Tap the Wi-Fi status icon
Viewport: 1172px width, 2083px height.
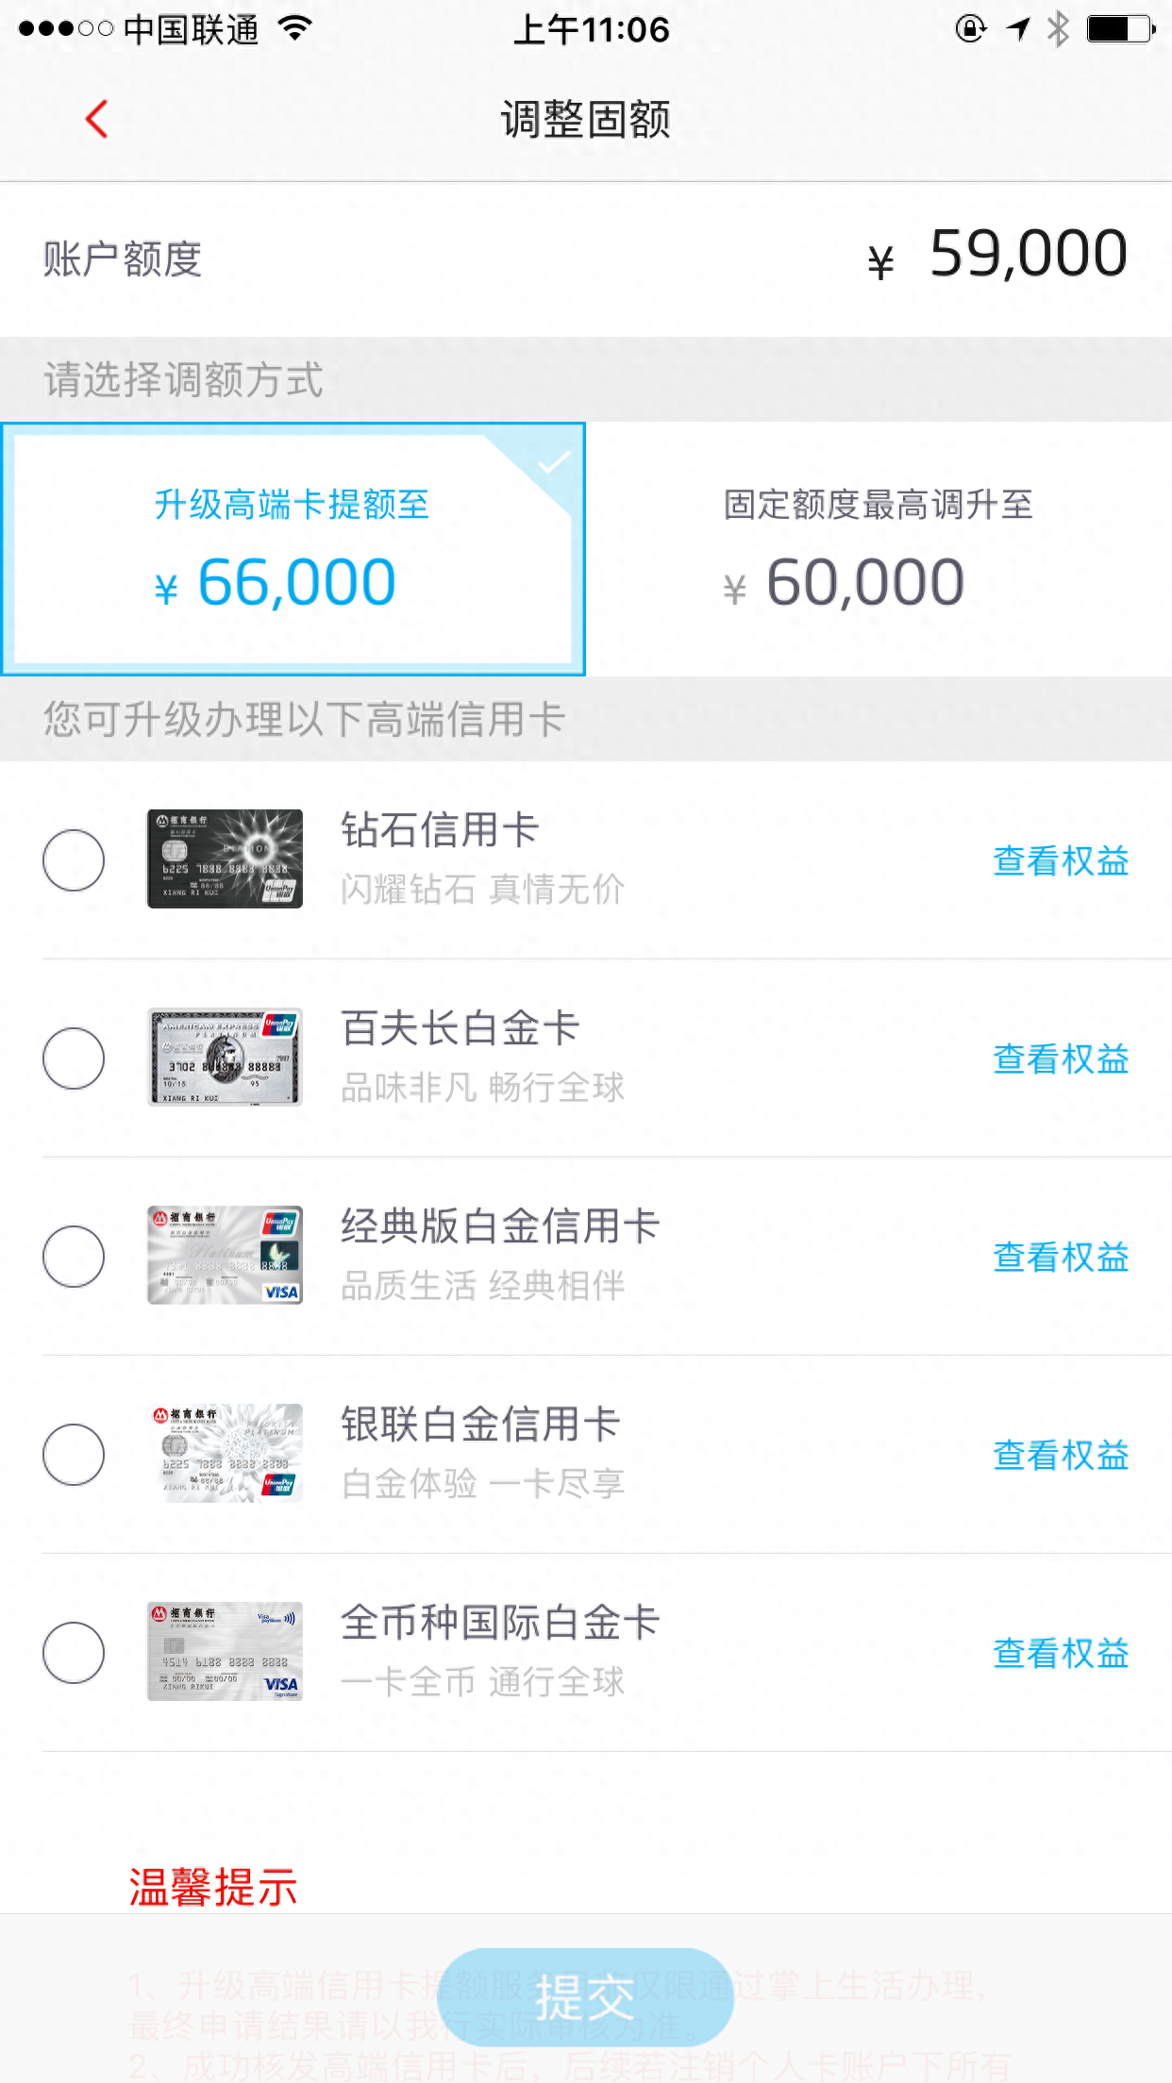295,29
